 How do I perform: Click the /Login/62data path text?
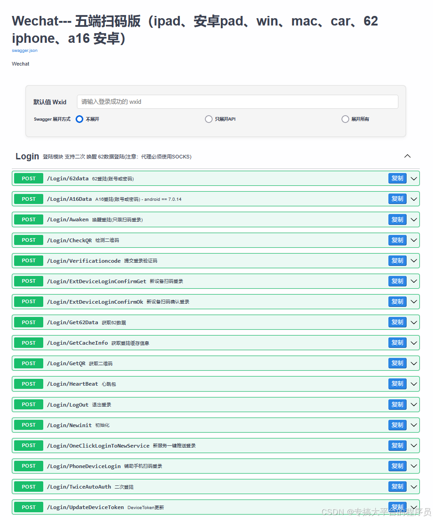click(68, 178)
